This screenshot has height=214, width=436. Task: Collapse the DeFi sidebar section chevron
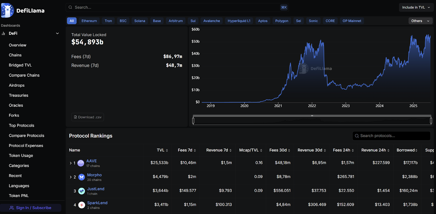[x=57, y=34]
